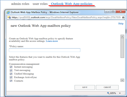The height and width of the screenshot is (97, 127).
Task: Minimize the Internet Explorer window
Action: 107,11
